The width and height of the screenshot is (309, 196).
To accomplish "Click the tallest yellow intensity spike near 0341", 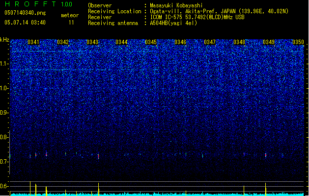I will pyautogui.click(x=30, y=189).
